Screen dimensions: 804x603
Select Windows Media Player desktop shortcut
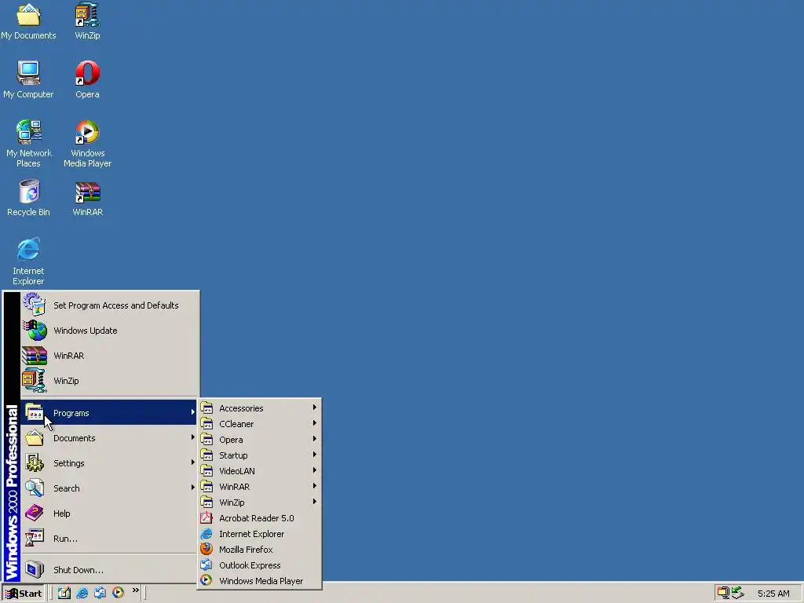(x=87, y=144)
